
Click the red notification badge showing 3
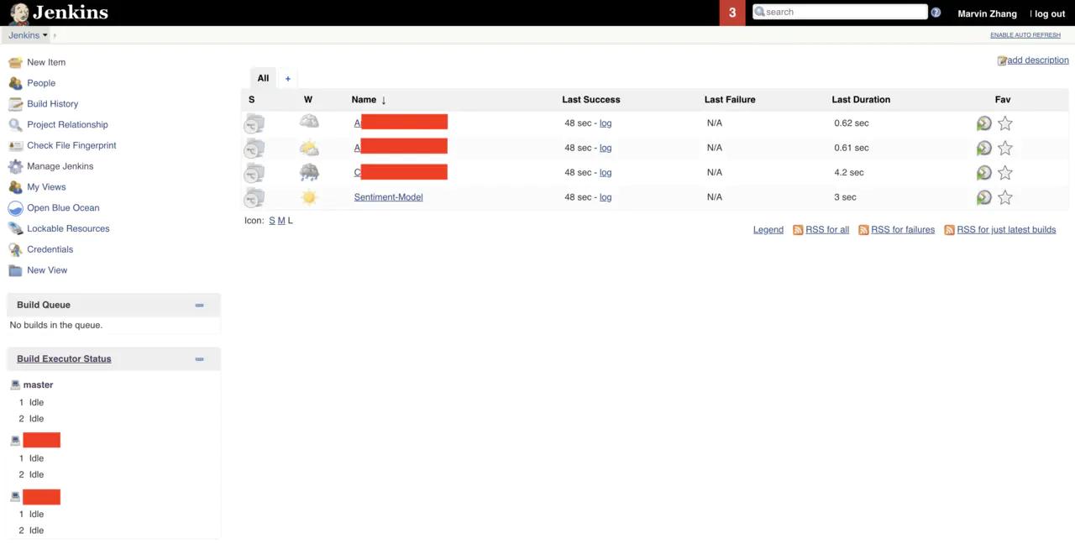pos(732,13)
